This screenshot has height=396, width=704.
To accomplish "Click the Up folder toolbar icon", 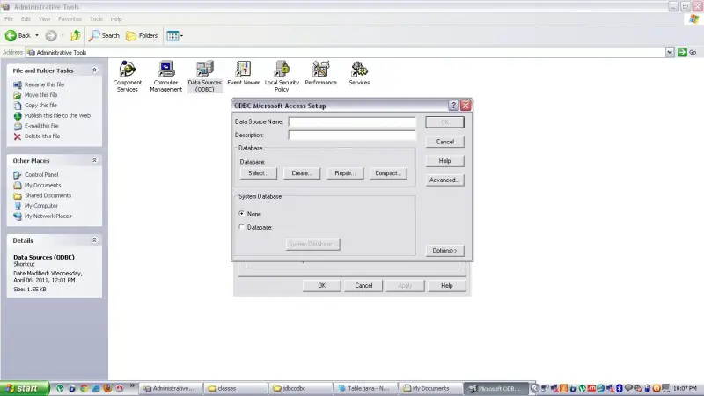I will [76, 35].
